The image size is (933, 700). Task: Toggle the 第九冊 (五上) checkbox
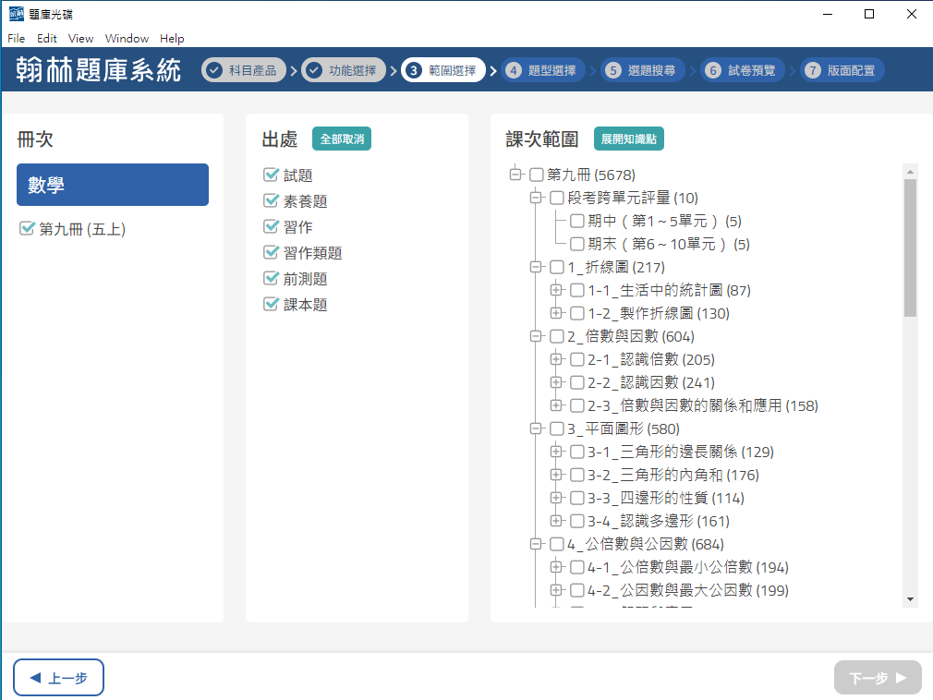click(x=27, y=228)
